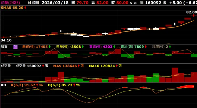Click the 融資 panel title
This screenshot has width=197, height=108.
click(x=4, y=47)
